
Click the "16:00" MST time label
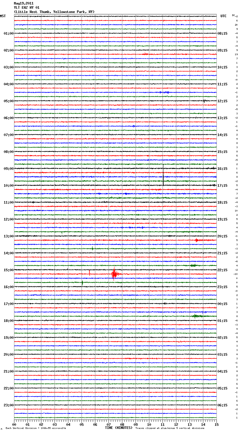click(x=9, y=287)
